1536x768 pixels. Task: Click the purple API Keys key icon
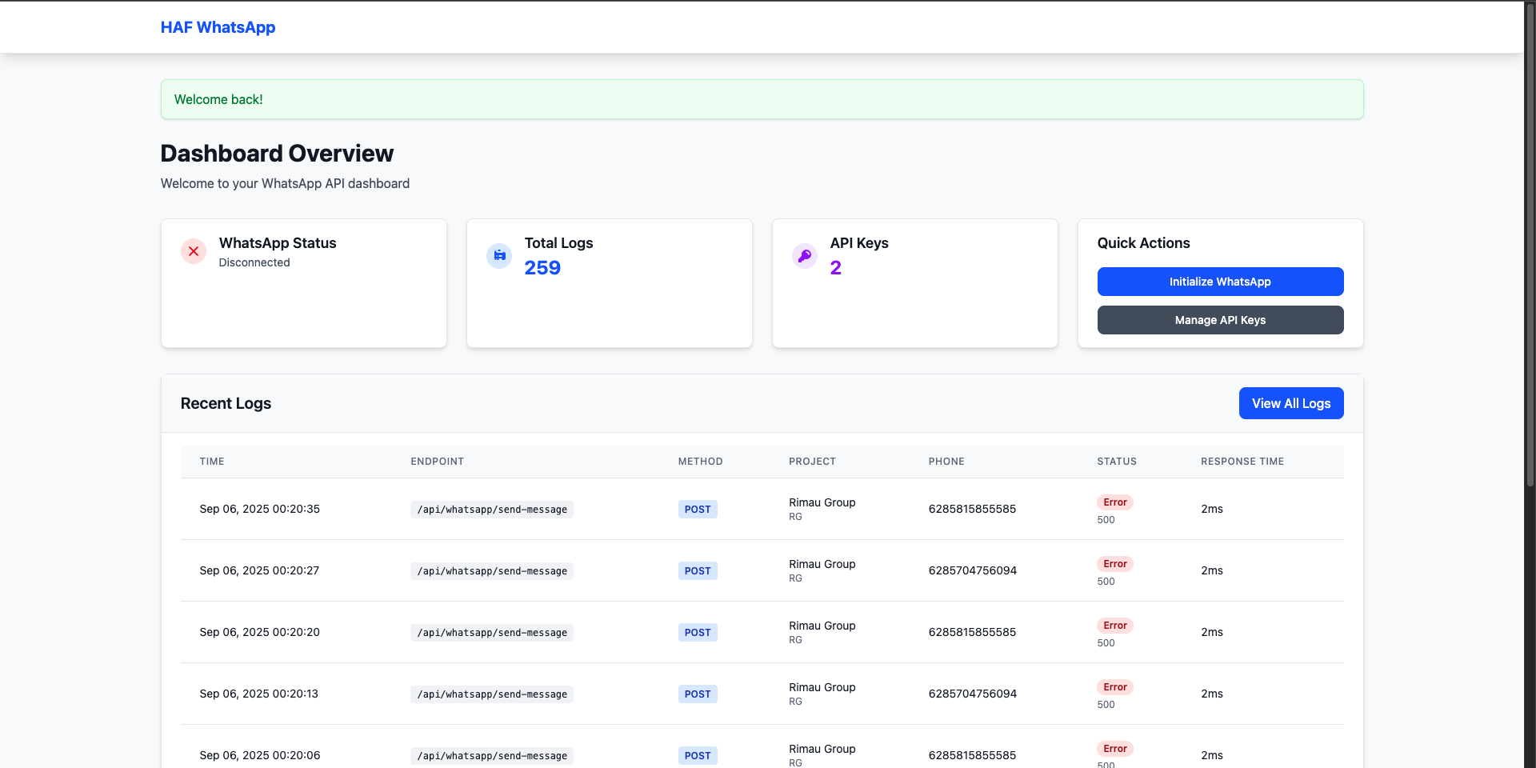805,255
